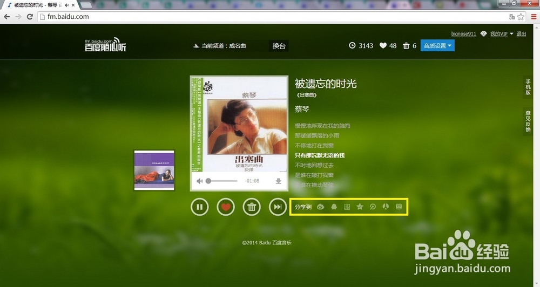
Task: Mute the tab via speaker icon
Action: pyautogui.click(x=66, y=5)
